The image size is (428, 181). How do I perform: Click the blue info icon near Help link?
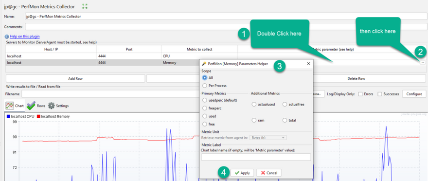7,36
